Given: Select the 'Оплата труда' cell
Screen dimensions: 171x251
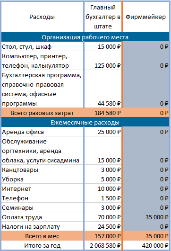Looking at the screenshot, I should pos(43,217).
